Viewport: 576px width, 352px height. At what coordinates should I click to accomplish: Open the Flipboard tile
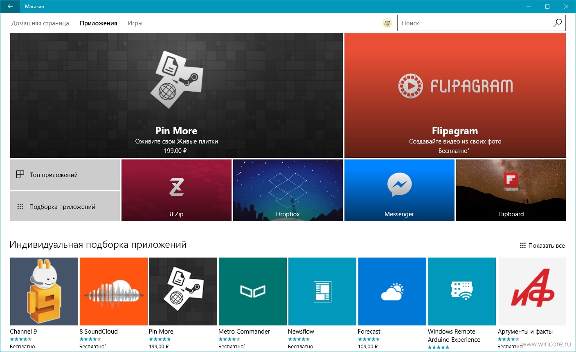point(511,190)
